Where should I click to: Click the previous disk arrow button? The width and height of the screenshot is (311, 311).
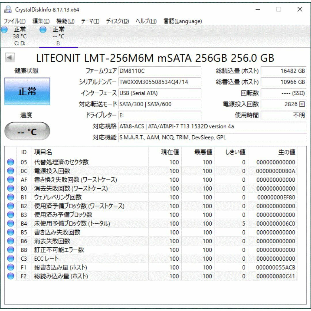coord(10,58)
